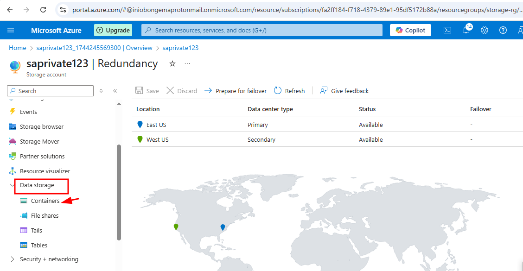Viewport: 523px width, 271px height.
Task: Reload the page with browser refresh
Action: tap(43, 10)
